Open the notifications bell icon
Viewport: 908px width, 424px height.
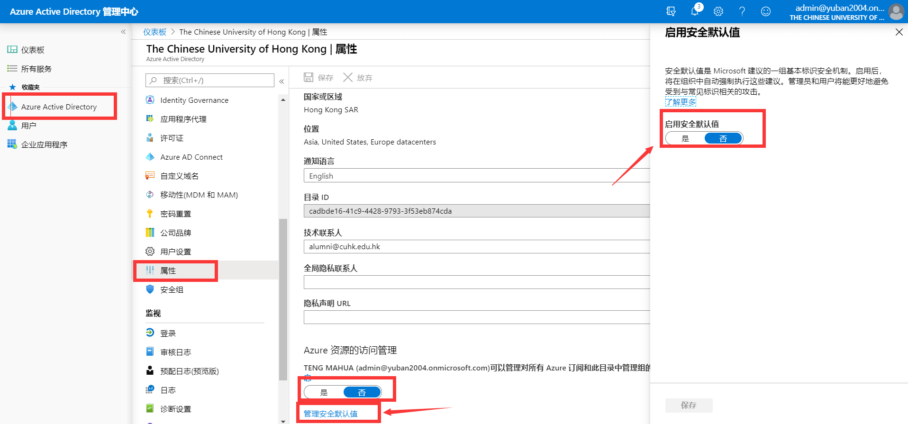click(x=695, y=11)
